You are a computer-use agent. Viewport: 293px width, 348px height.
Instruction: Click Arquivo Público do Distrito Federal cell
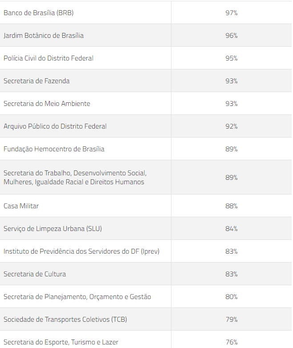(x=85, y=126)
